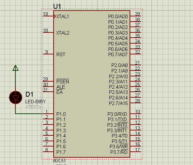Click pin number 19 on XTAL1
Image resolution: width=193 pixels, height=165 pixels.
46,14
